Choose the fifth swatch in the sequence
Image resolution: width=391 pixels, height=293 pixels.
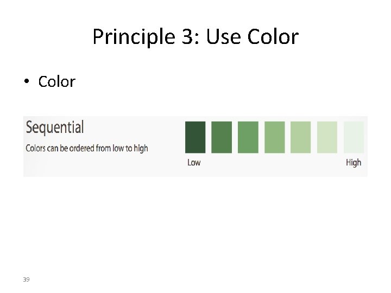pyautogui.click(x=301, y=137)
